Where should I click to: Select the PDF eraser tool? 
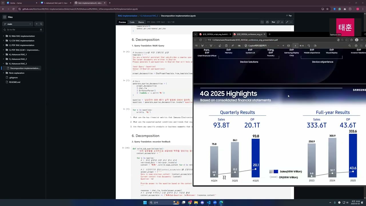coord(220,46)
